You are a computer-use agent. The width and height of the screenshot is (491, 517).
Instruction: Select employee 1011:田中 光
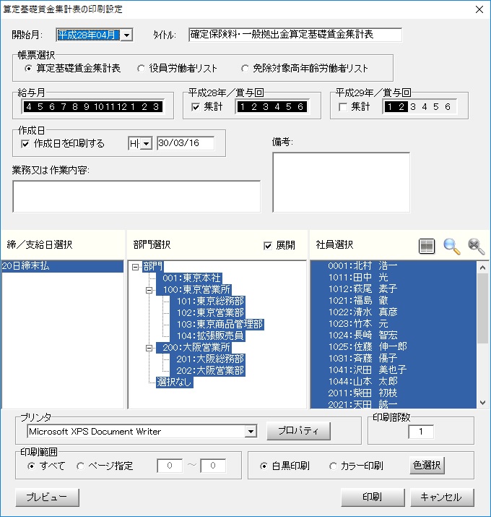pyautogui.click(x=394, y=277)
